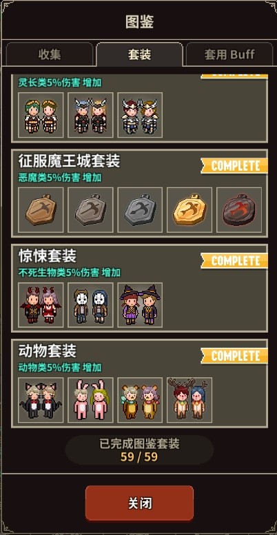Select the silver-gray demon castle medal

(x=140, y=210)
